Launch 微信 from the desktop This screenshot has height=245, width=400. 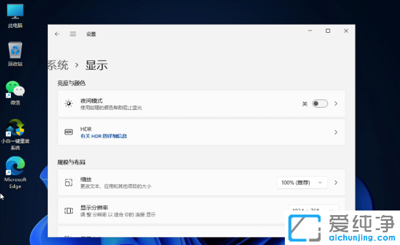tap(15, 90)
